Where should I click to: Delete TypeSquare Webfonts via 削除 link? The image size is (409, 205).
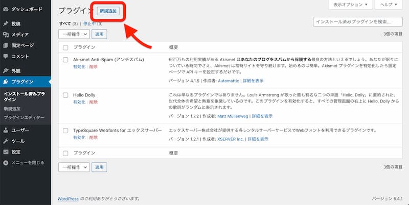coord(94,138)
